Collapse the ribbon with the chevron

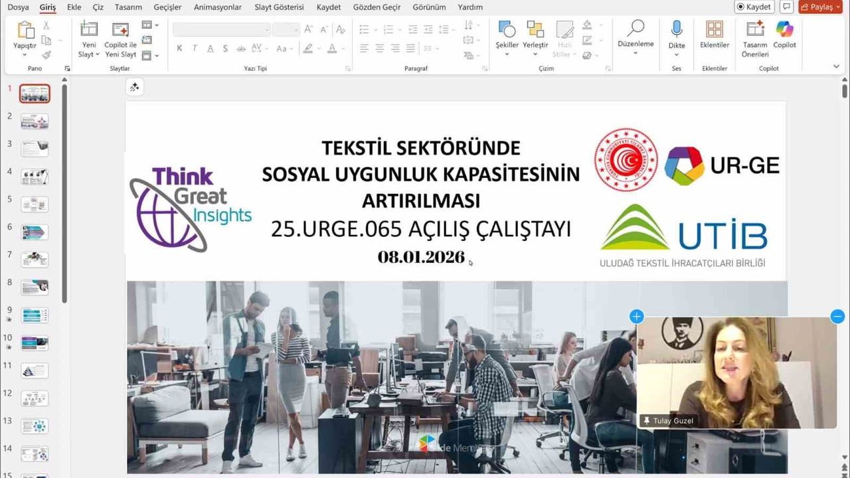pyautogui.click(x=836, y=66)
